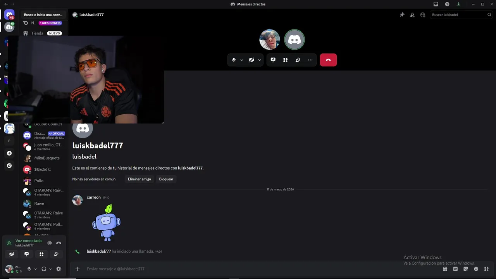Toggle camera in the voice panel
This screenshot has width=496, height=279.
click(x=12, y=254)
